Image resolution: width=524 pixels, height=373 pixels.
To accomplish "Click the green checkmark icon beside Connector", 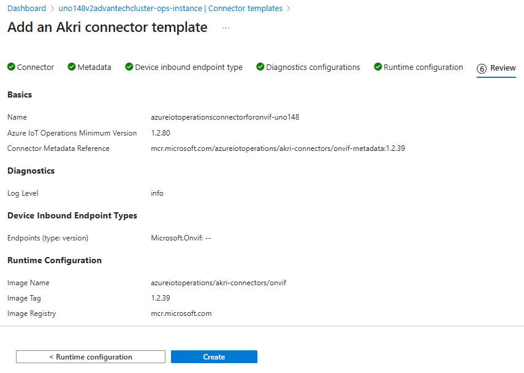I will (11, 67).
